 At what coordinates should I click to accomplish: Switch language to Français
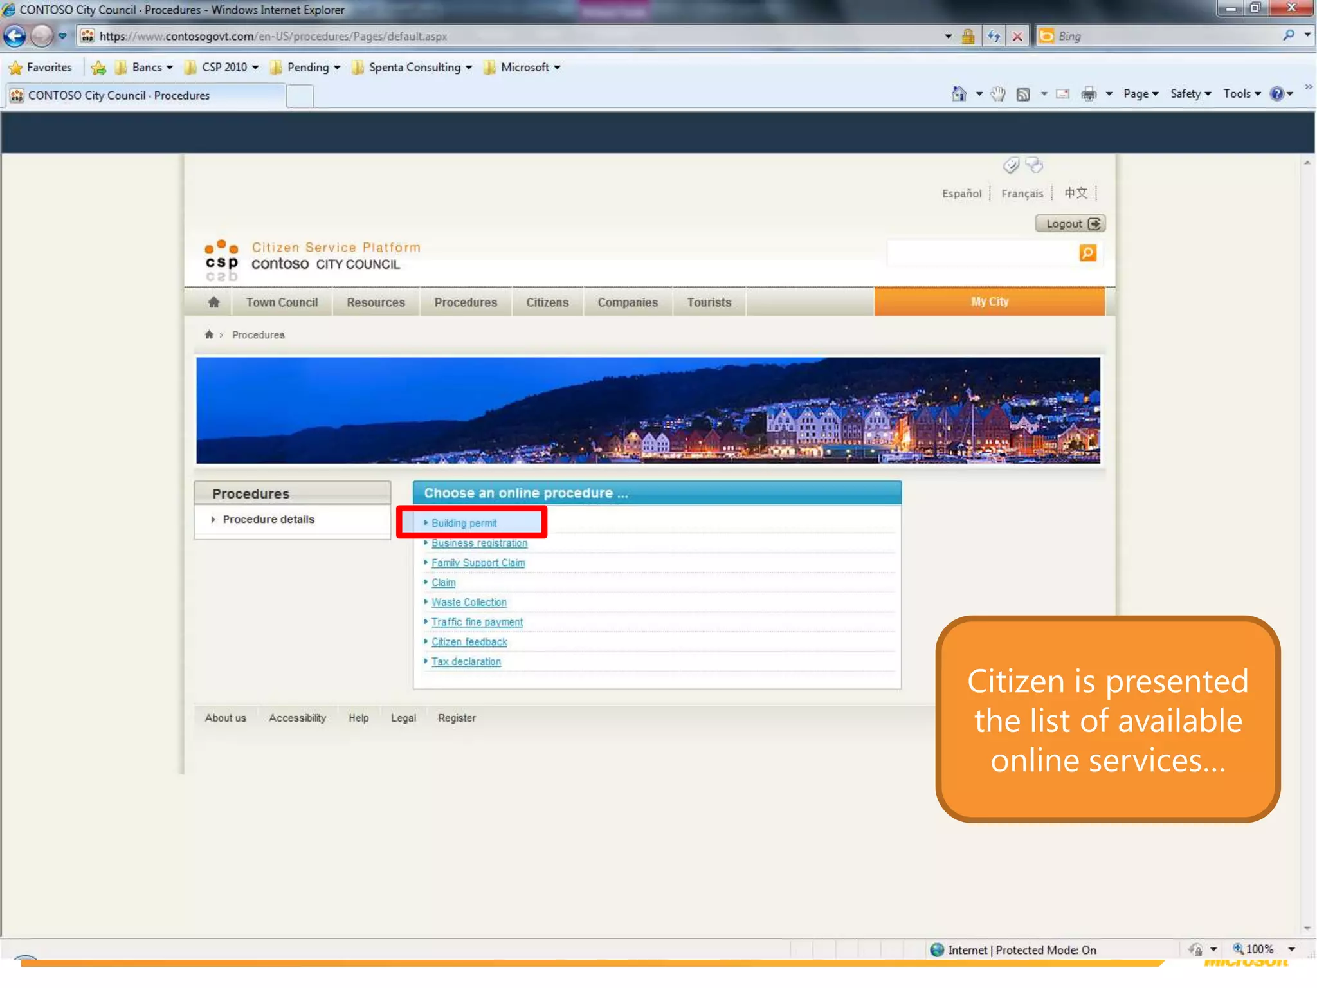[1022, 194]
